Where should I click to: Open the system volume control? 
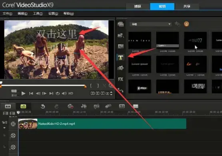click(x=64, y=93)
